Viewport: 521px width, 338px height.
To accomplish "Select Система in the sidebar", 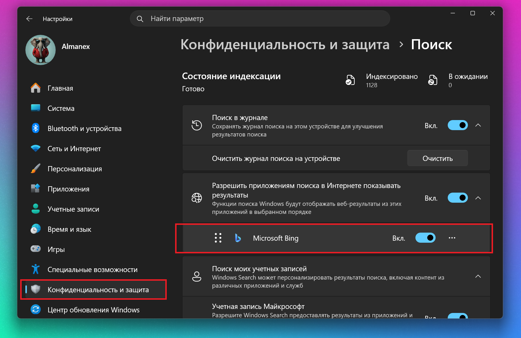I will [x=93, y=108].
